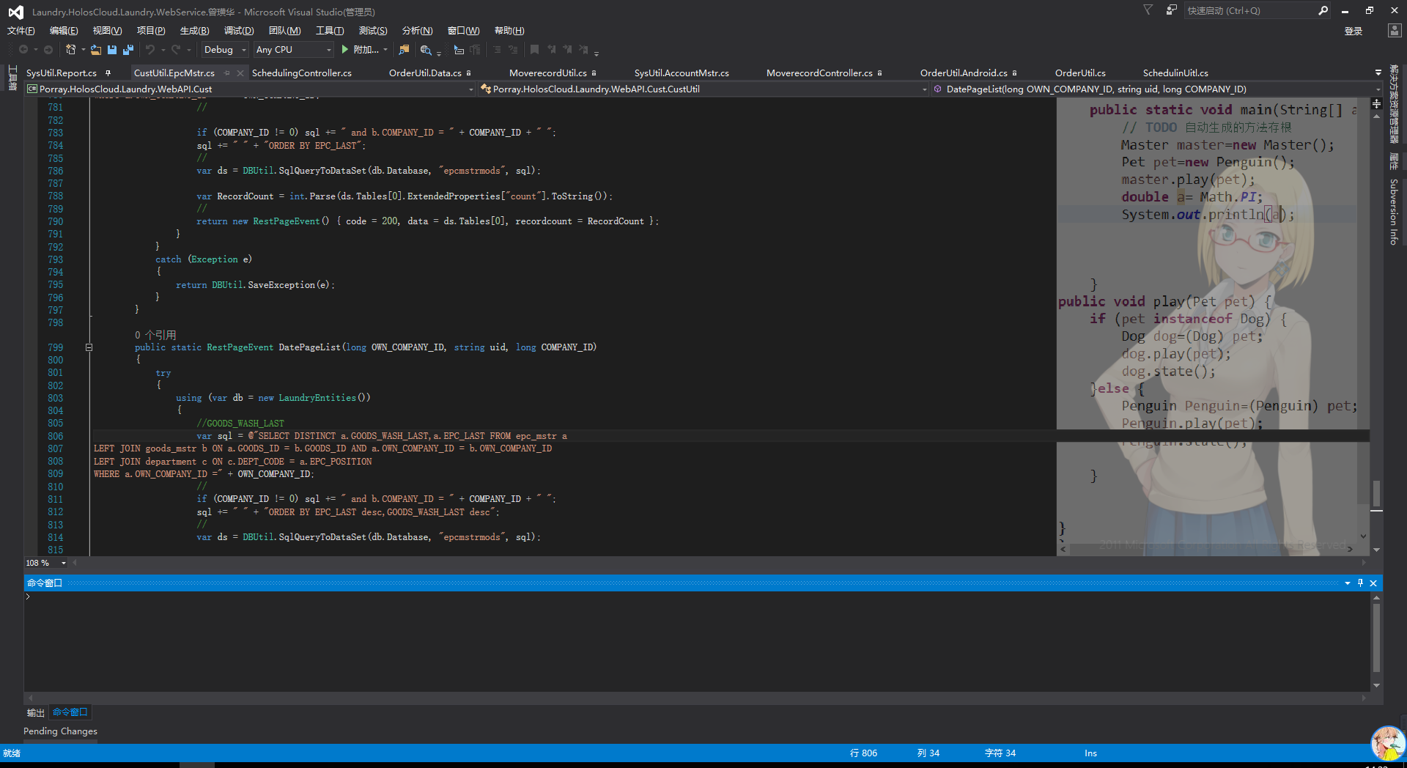
Task: Open the 编辑(E) menu
Action: point(64,31)
